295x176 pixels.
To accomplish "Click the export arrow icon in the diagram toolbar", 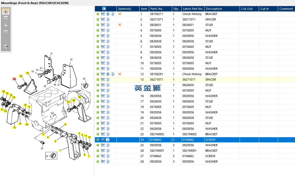I will coord(6,46).
